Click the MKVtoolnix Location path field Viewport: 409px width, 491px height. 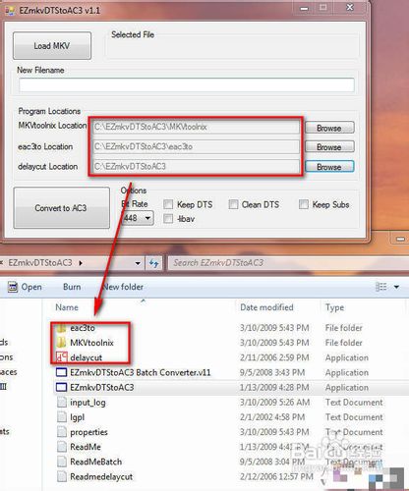click(196, 127)
